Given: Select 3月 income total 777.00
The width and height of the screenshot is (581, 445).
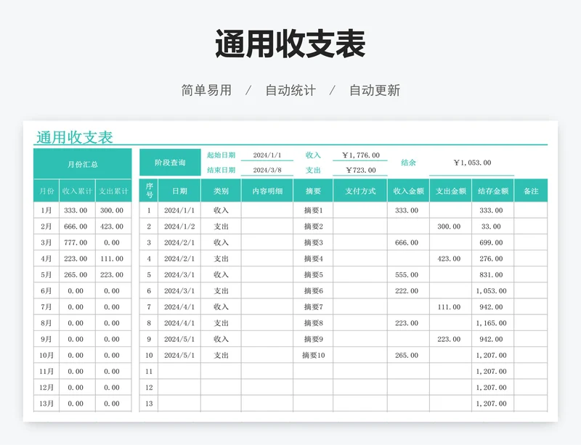Looking at the screenshot, I should coord(76,242).
